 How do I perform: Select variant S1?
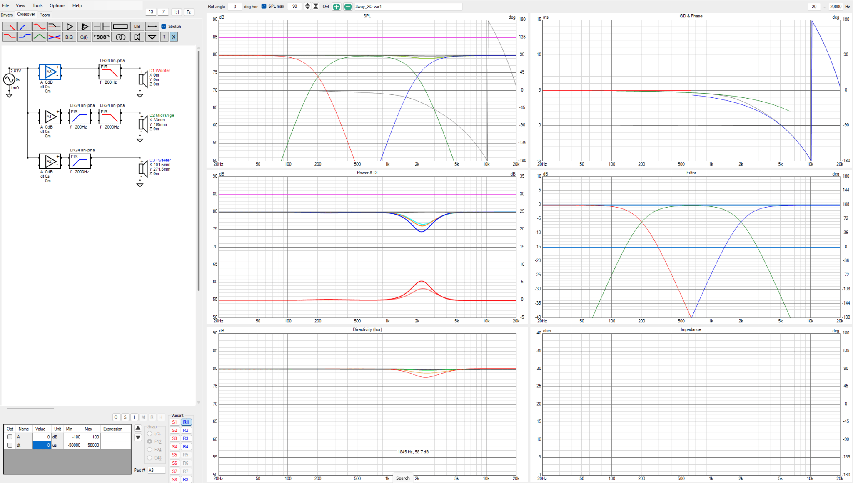175,422
